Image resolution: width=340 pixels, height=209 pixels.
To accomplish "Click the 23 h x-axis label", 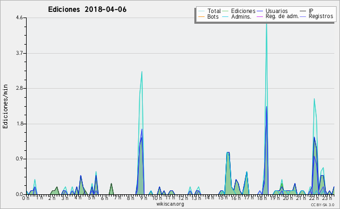I will tap(327, 198).
